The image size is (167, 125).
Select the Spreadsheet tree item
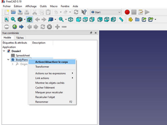click(23, 56)
